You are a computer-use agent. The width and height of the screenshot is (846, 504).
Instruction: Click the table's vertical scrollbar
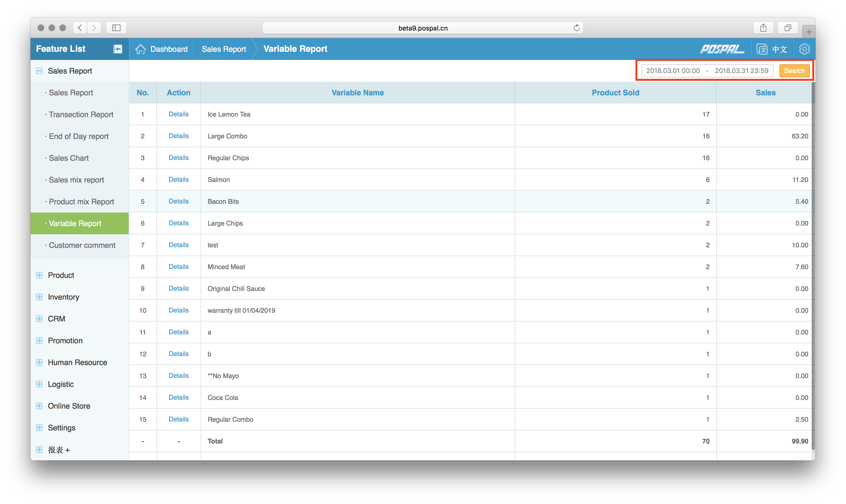[x=813, y=265]
